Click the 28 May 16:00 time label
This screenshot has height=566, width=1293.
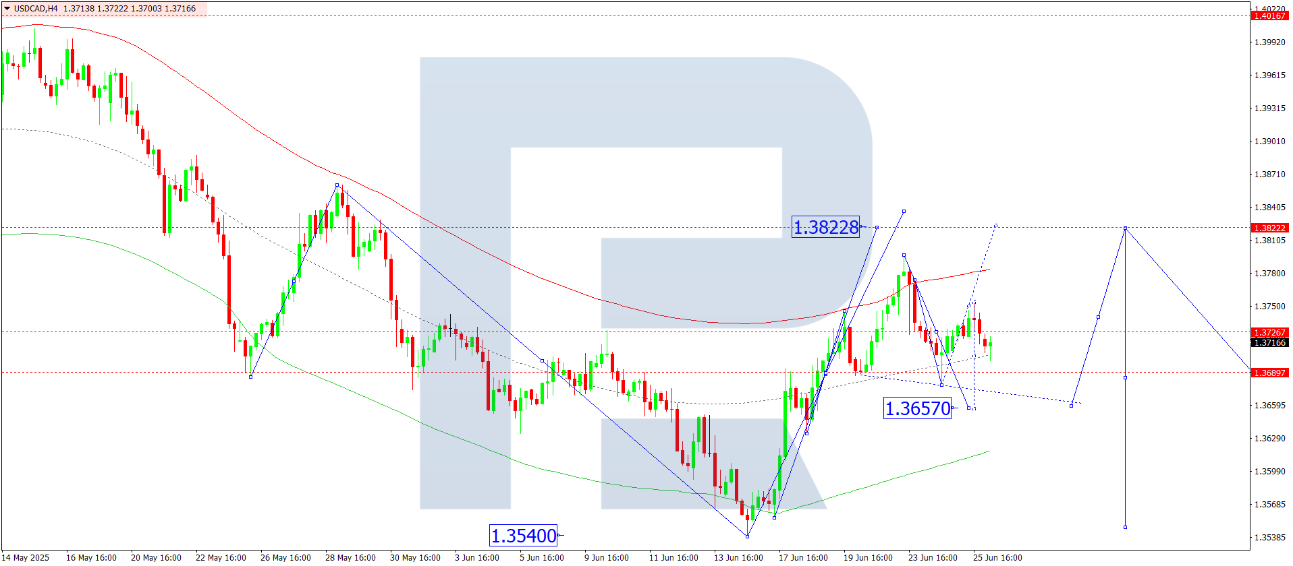tap(350, 557)
